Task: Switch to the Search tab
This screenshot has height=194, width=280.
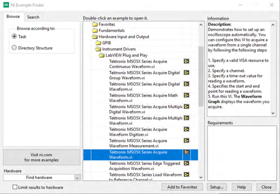Action: click(x=33, y=17)
